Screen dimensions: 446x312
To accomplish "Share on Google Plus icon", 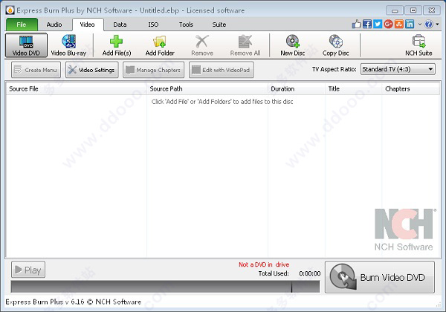I will coord(388,25).
